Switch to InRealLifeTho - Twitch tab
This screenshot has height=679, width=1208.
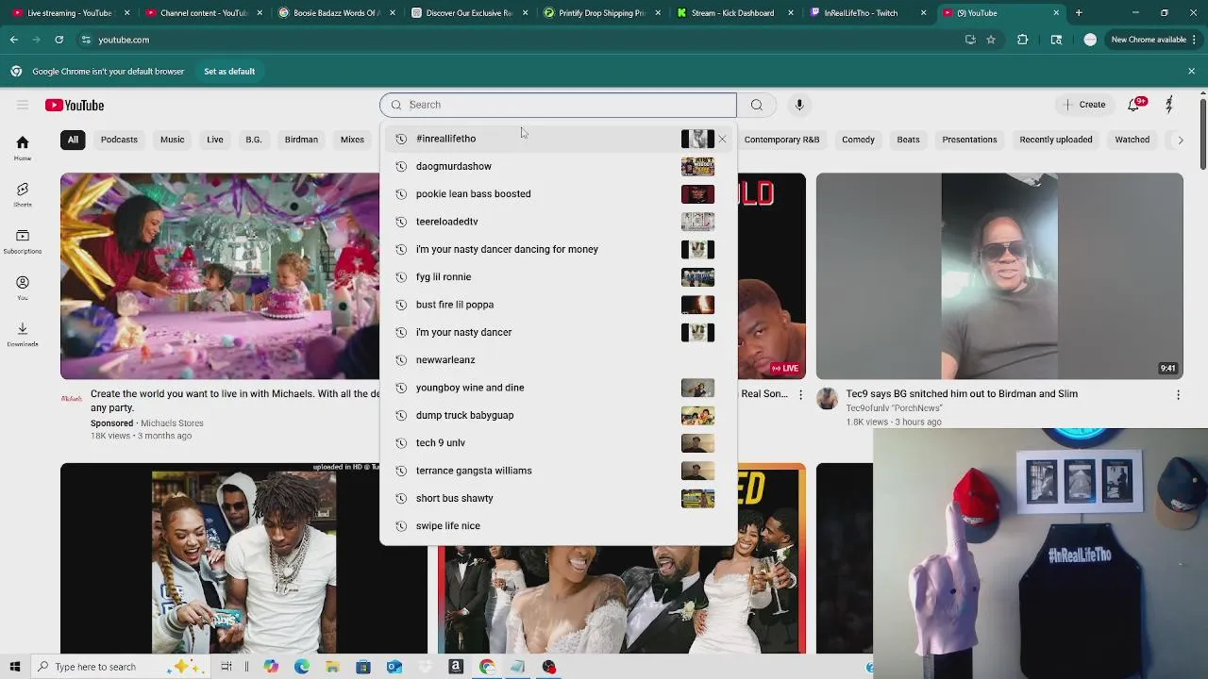click(868, 13)
